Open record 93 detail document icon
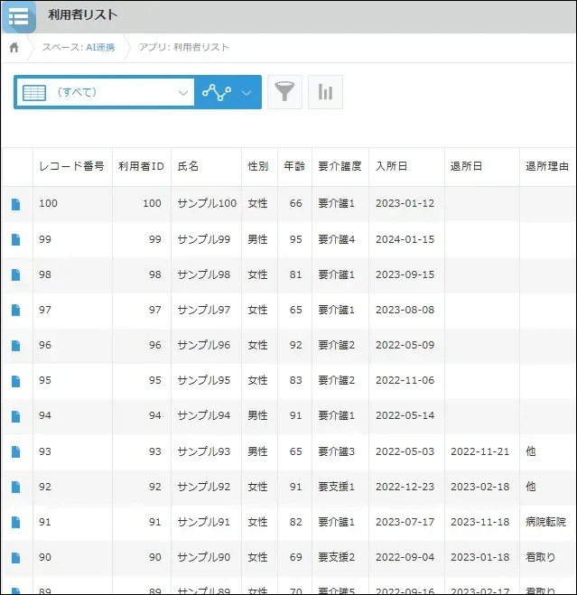The height and width of the screenshot is (595, 577). 15,451
